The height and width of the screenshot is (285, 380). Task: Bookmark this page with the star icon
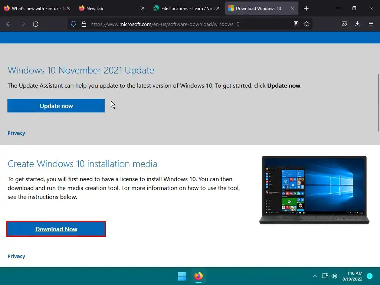click(x=307, y=24)
